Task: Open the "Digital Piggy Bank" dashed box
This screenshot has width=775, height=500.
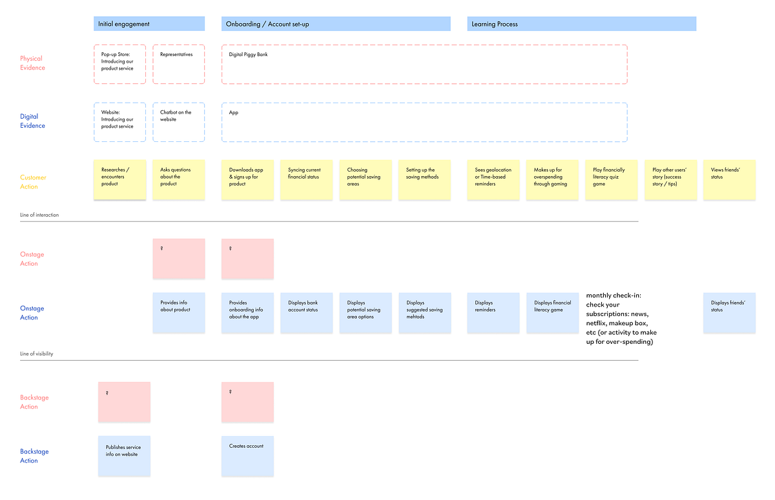Action: pyautogui.click(x=424, y=64)
